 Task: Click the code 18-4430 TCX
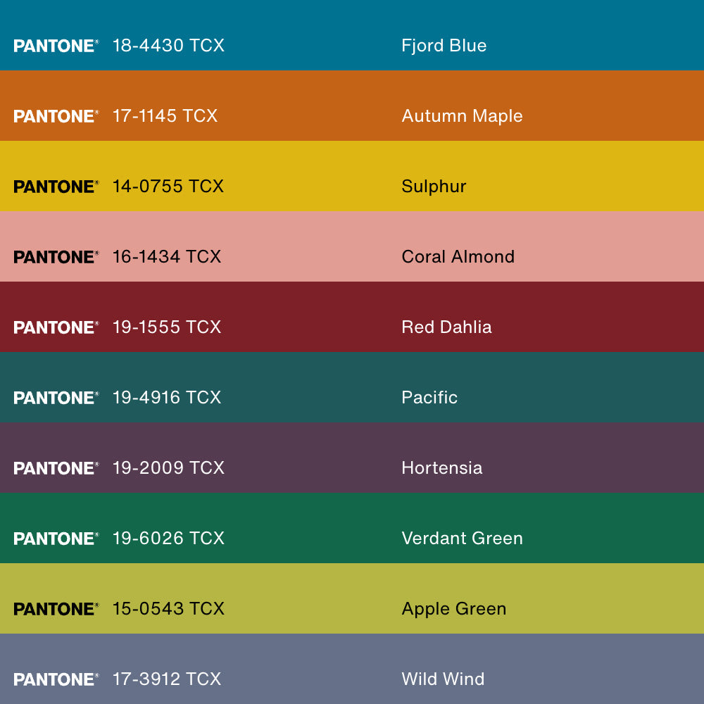pyautogui.click(x=168, y=46)
